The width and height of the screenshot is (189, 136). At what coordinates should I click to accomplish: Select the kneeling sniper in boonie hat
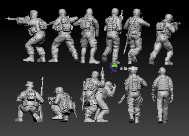click(29, 101)
